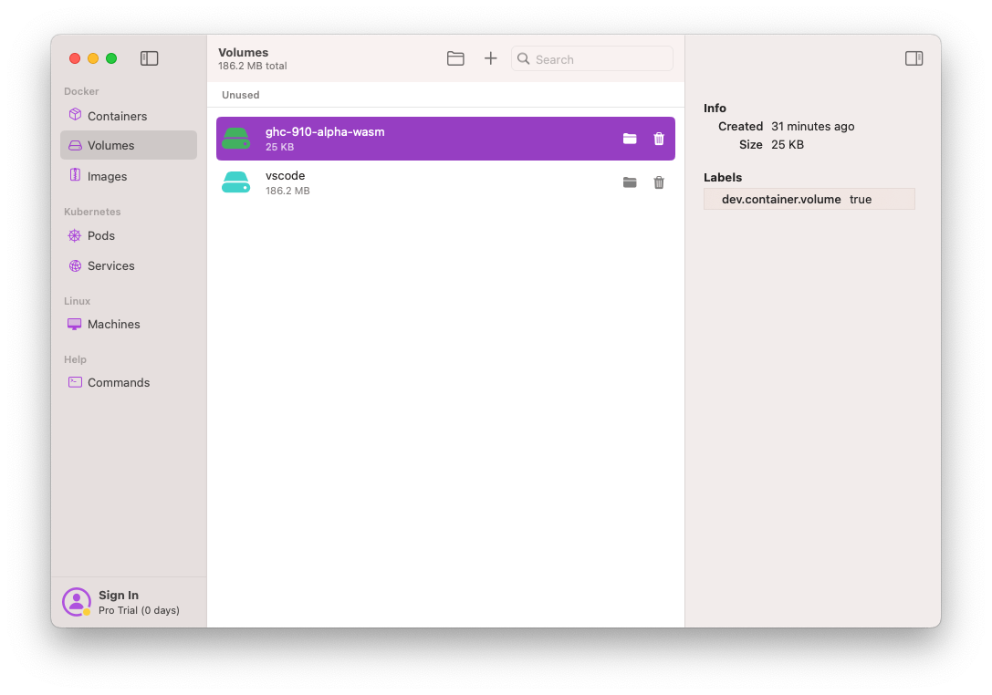Click the Containers cube icon
The image size is (992, 695).
point(75,114)
